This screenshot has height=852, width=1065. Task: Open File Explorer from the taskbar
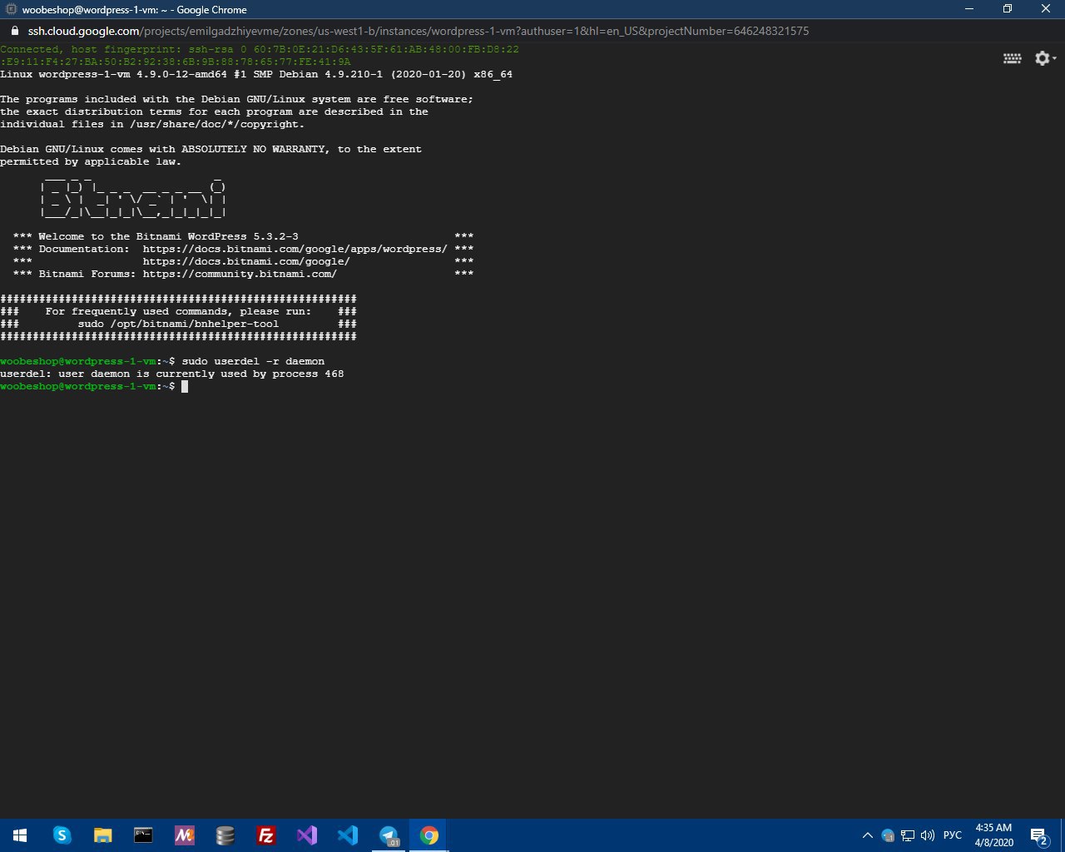[x=102, y=835]
